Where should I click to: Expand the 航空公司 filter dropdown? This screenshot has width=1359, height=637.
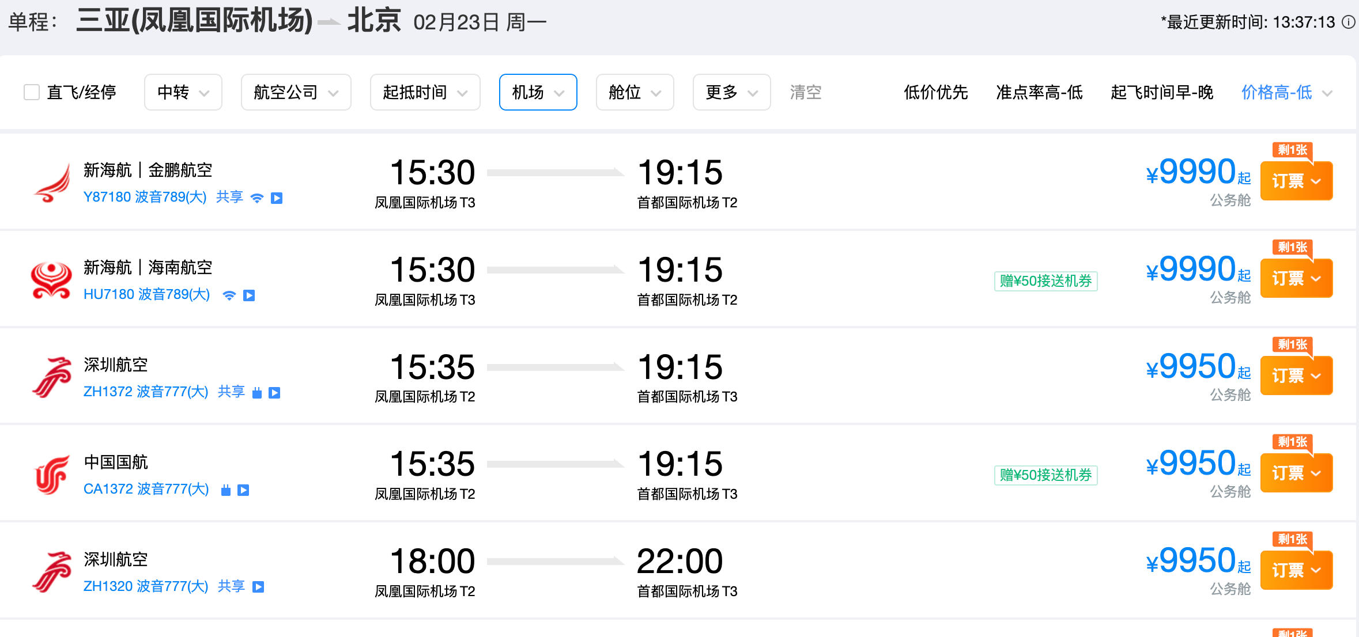pos(296,92)
